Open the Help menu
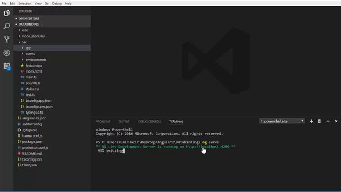Screen dimensions: 341x192 coord(68,4)
